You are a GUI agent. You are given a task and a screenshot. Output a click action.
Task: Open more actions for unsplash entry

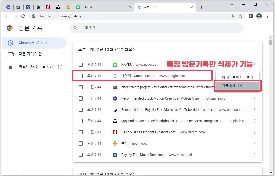pyautogui.click(x=255, y=121)
